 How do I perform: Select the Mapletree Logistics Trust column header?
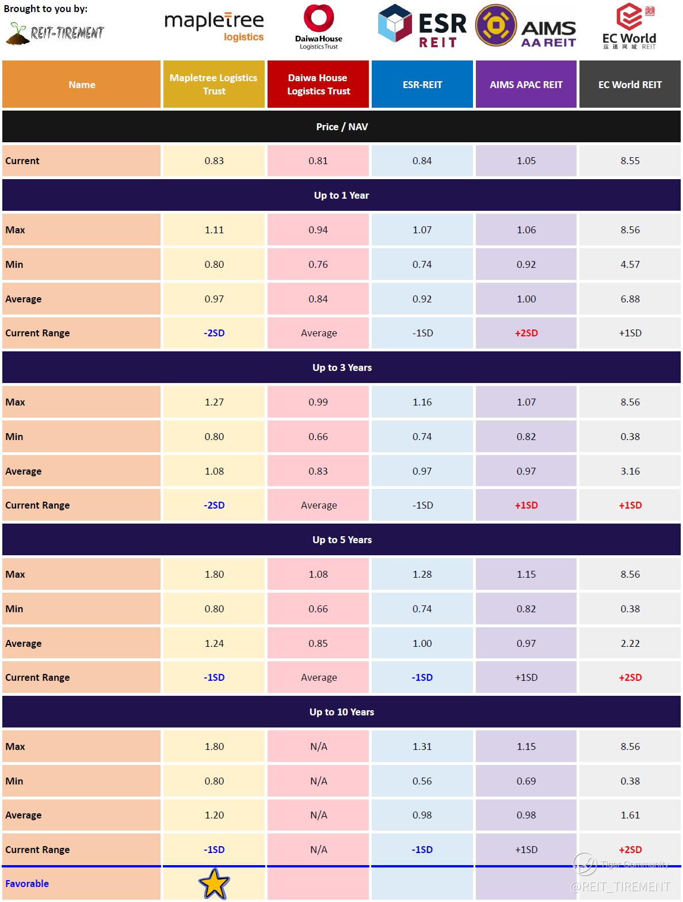coord(213,84)
